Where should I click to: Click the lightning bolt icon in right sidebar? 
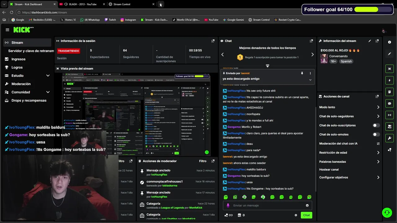tap(390, 81)
